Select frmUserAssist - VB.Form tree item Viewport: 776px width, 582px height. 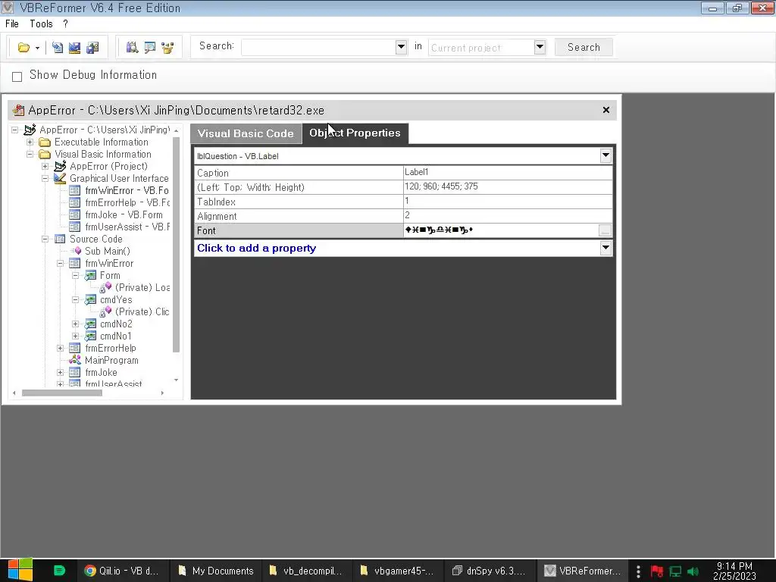(127, 227)
